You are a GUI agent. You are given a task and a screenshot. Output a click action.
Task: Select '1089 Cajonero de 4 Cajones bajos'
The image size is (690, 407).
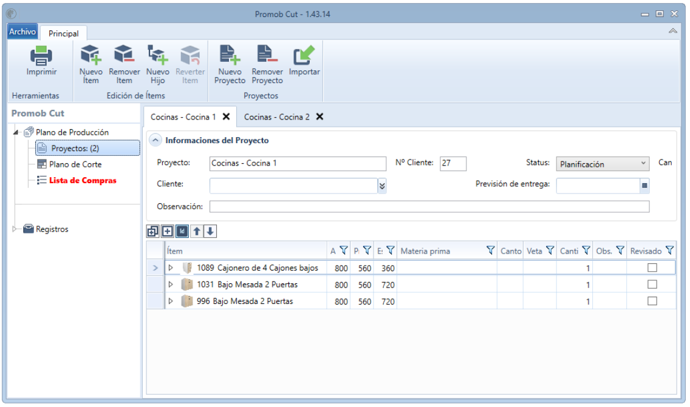point(257,267)
